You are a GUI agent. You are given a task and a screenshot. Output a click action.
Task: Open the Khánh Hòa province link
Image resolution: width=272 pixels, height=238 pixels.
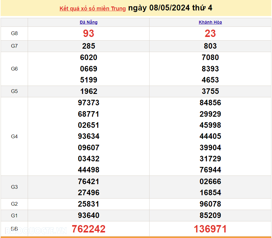click(210, 22)
